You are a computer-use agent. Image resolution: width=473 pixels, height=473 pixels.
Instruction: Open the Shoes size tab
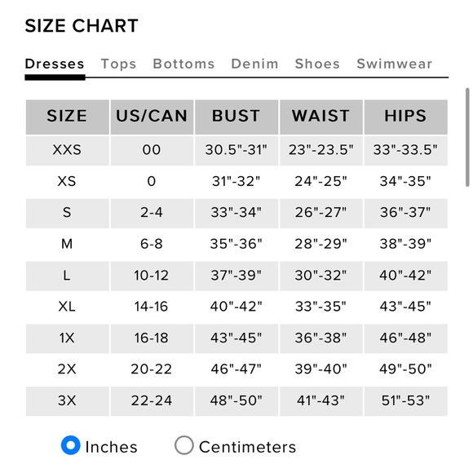(x=317, y=64)
